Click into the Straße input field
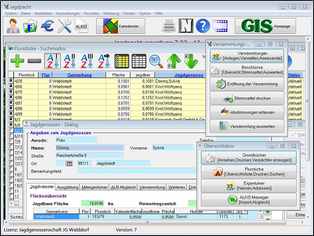Image resolution: width=314 pixels, height=236 pixels. [x=90, y=156]
